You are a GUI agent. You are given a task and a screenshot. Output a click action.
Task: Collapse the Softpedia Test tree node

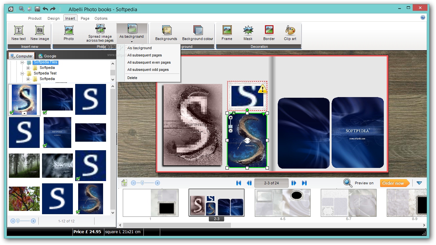22,73
